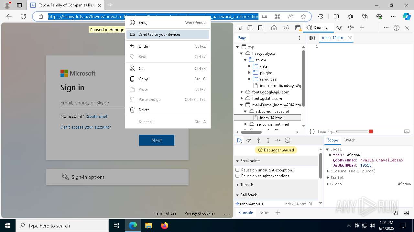The height and width of the screenshot is (232, 414).
Task: Open DevTools customize menu (three dots)
Action: click(x=386, y=28)
